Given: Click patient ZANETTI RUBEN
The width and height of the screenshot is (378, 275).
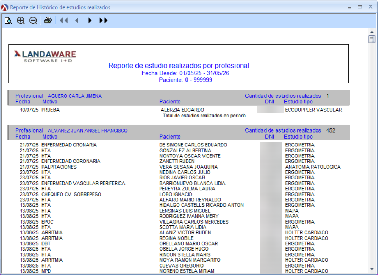Looking at the screenshot, I should pos(177,161).
